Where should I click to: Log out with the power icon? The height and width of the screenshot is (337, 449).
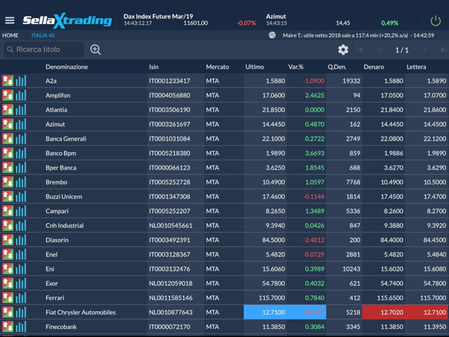pyautogui.click(x=436, y=21)
